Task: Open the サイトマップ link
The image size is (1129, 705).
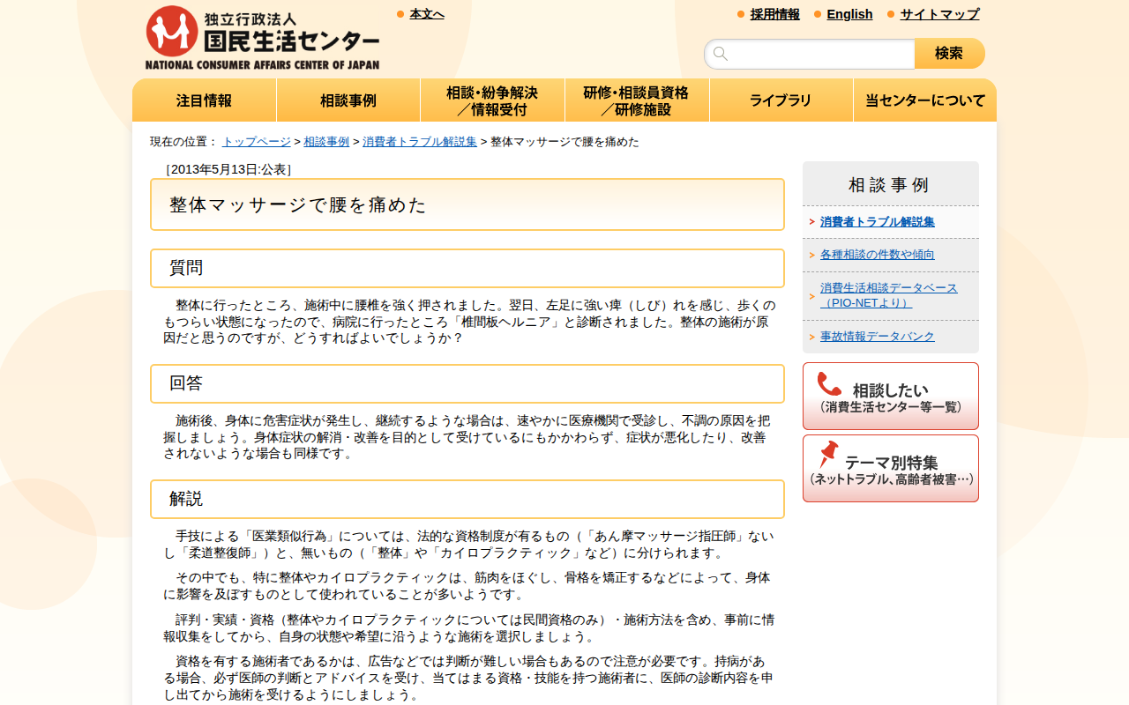Action: (939, 14)
